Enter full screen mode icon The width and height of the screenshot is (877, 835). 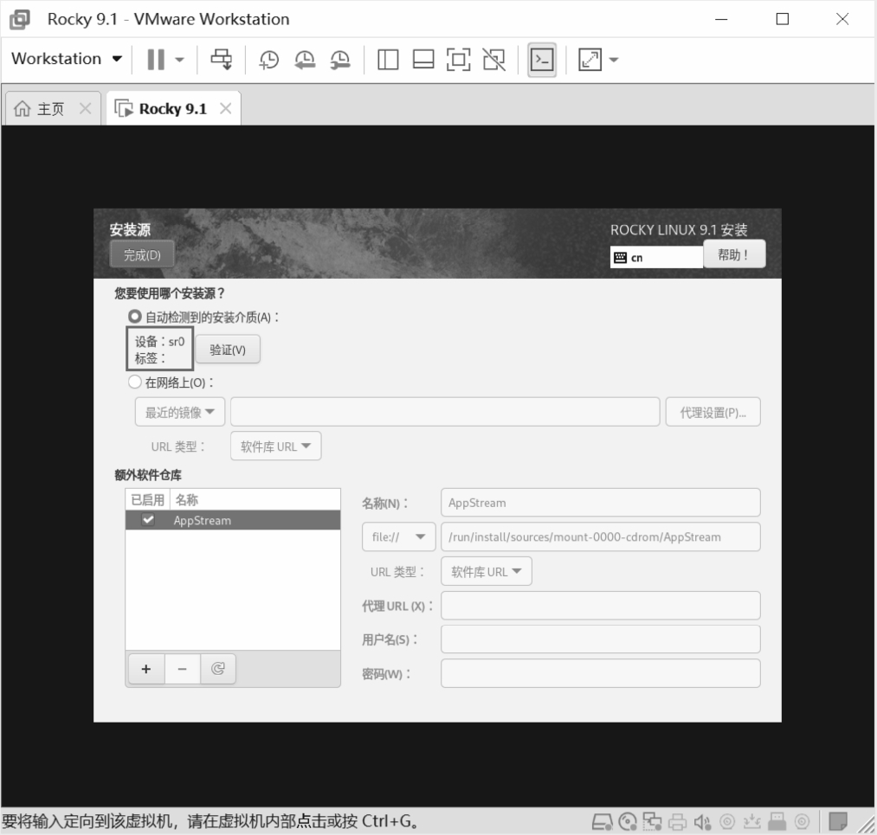click(459, 59)
